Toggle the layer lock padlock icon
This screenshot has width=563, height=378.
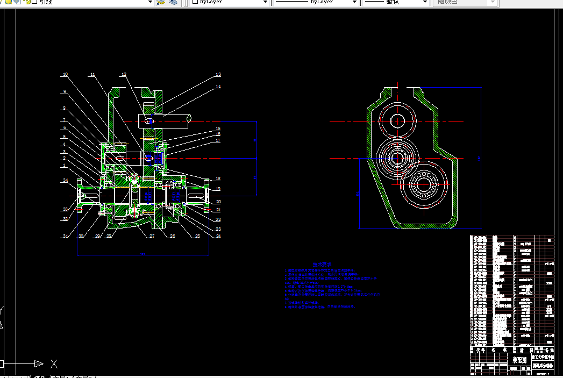pos(27,2)
